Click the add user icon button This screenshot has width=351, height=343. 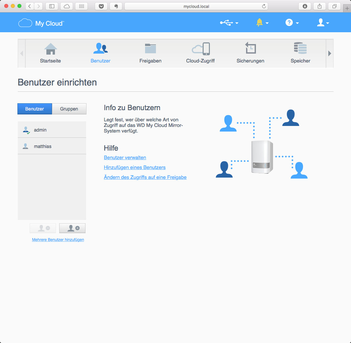[x=72, y=228]
